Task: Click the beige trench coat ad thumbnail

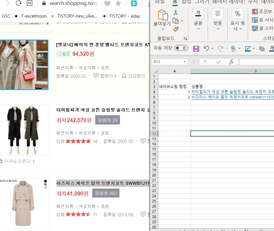Action: point(24,65)
